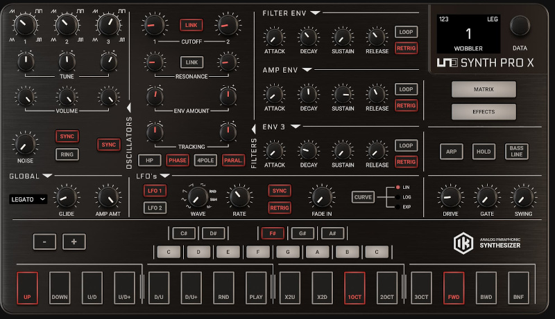Screen dimensions: 555x319
Task: Click the Noise level knob
Action: point(25,145)
